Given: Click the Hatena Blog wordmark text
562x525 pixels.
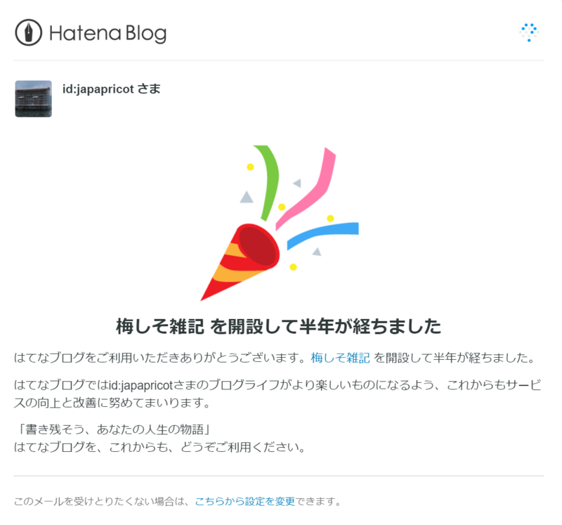Looking at the screenshot, I should 108,34.
